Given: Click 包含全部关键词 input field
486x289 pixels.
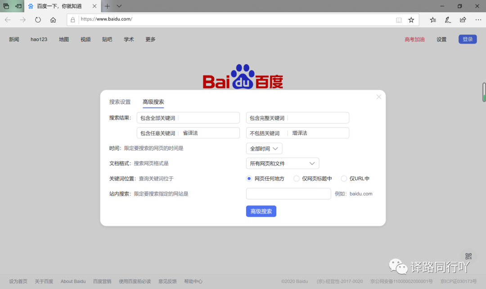Looking at the screenshot, I should (188, 118).
